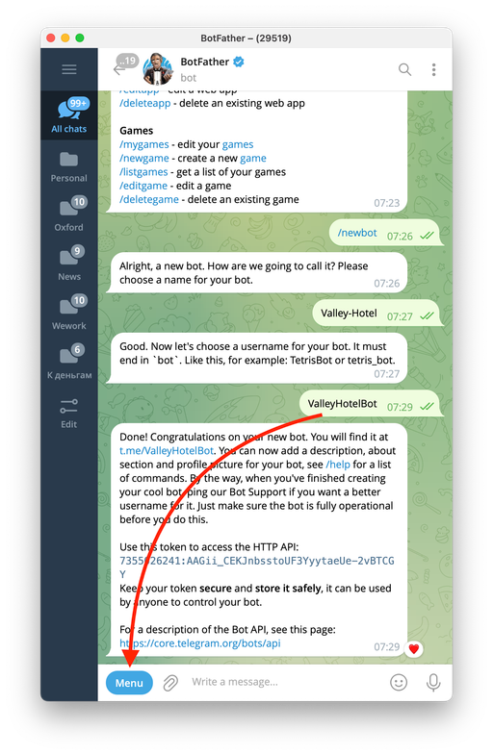493x755 pixels.
Task: Go back using the header back arrow
Action: coord(119,70)
